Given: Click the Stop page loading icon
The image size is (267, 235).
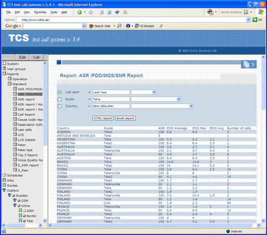Looking at the screenshot, I should (102, 12).
